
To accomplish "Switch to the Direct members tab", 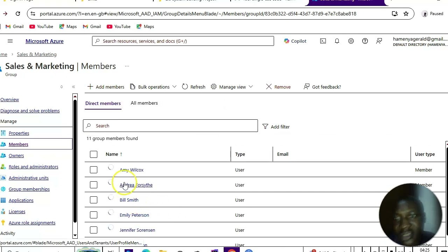I will coord(103,103).
